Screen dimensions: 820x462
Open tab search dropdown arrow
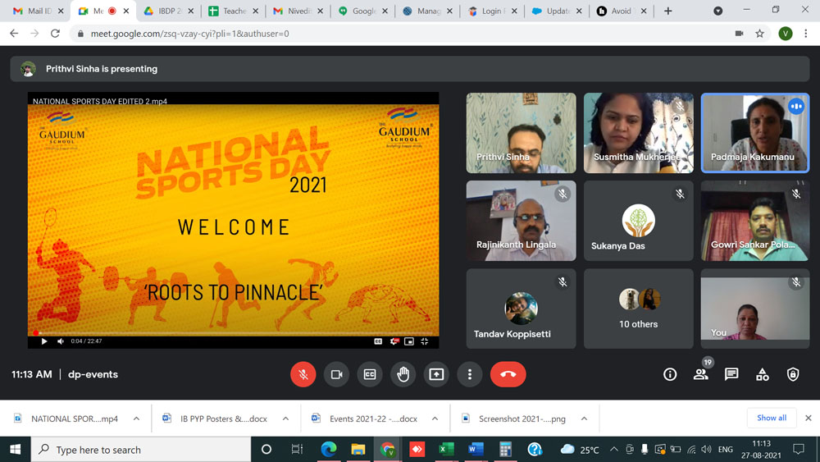point(718,11)
